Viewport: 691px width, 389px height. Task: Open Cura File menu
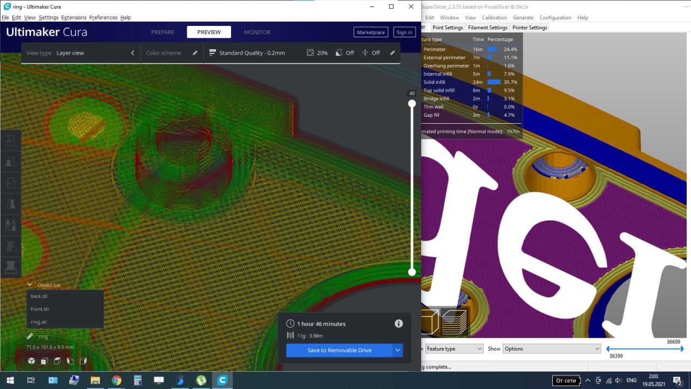[5, 17]
